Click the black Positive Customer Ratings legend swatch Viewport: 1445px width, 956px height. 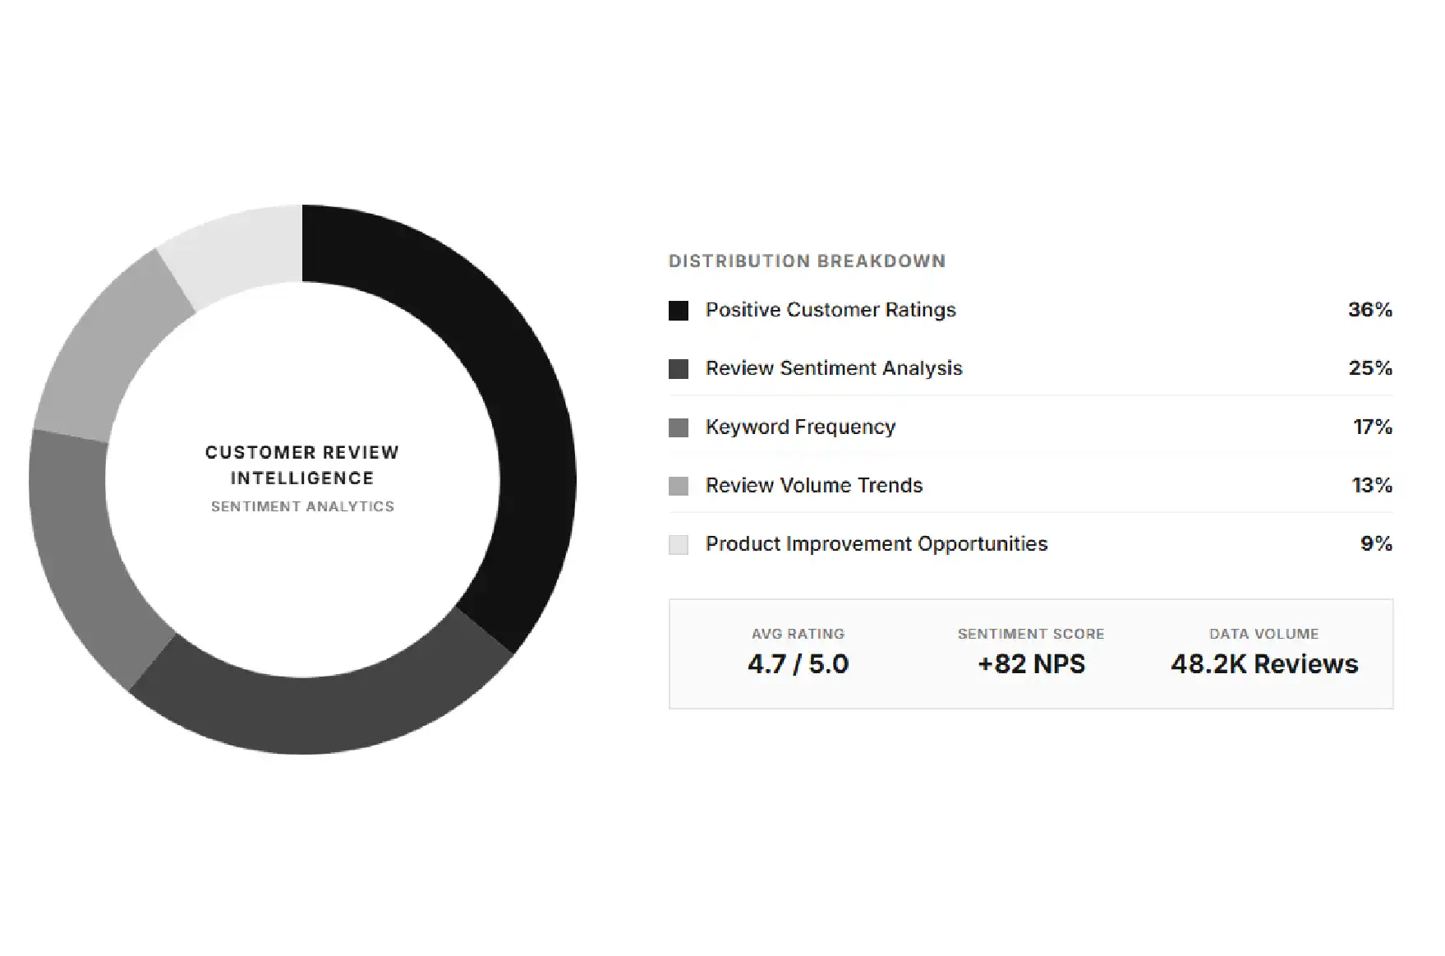click(679, 311)
